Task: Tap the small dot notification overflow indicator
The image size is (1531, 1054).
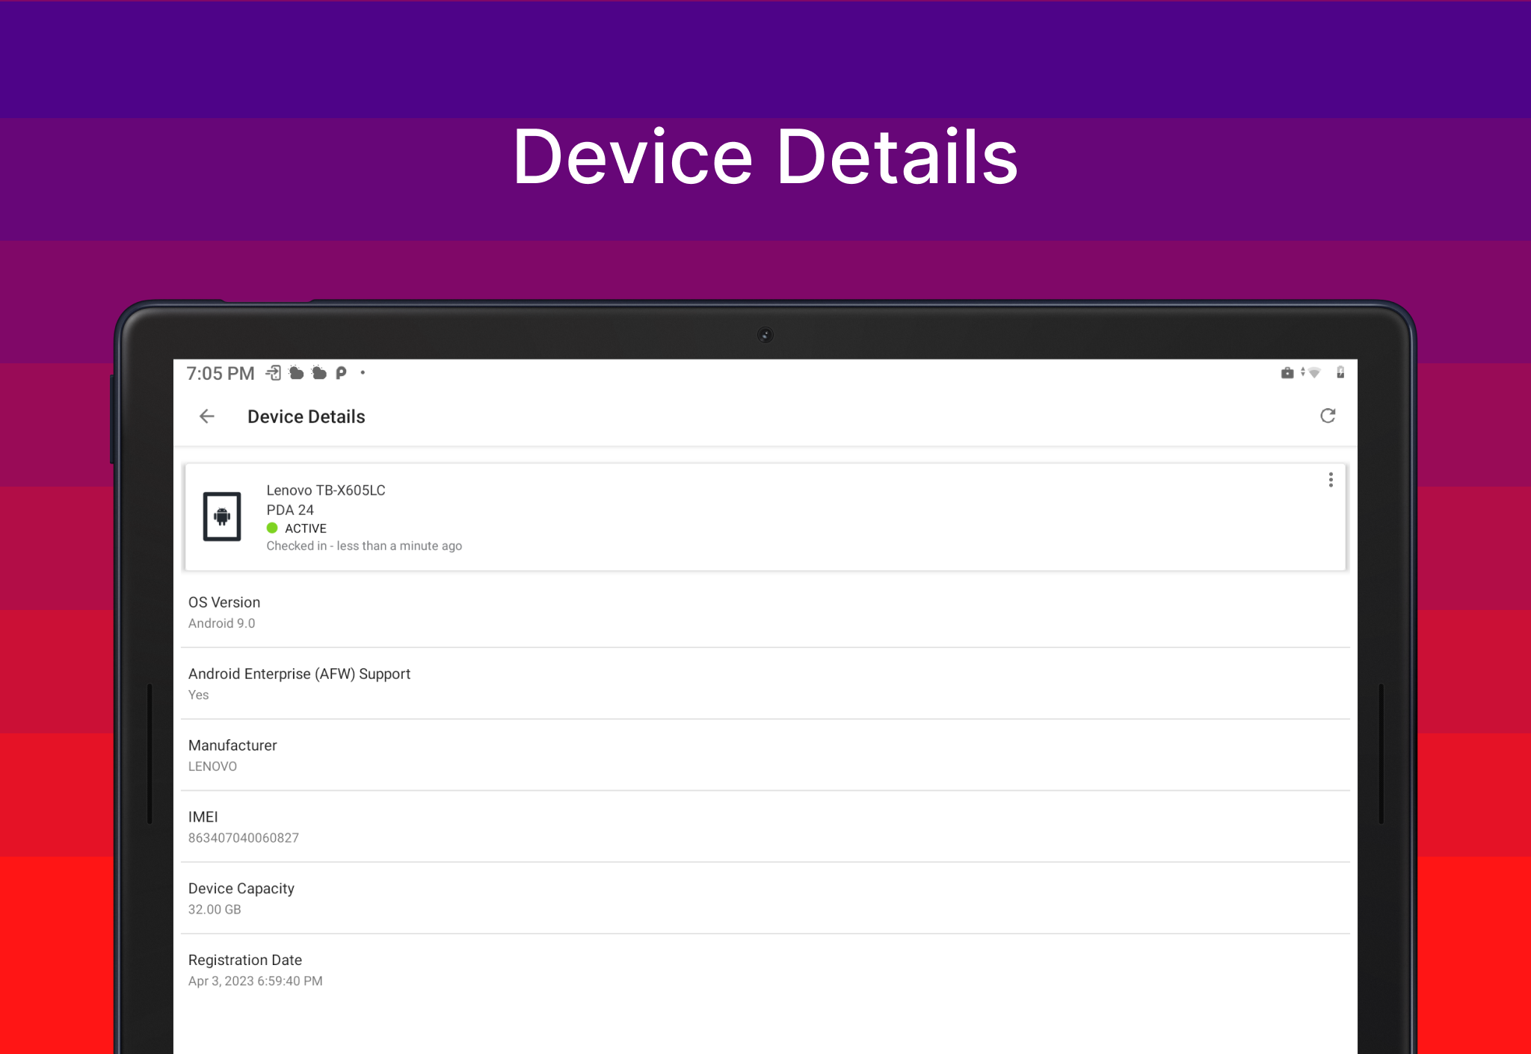Action: pyautogui.click(x=363, y=372)
